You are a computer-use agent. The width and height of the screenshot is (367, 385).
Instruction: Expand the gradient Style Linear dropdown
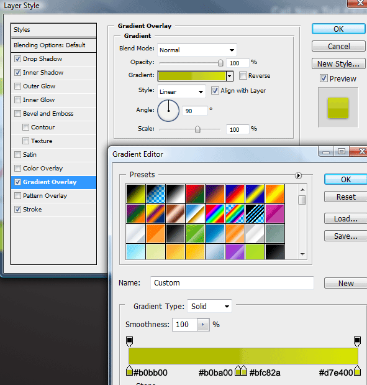[x=181, y=92]
